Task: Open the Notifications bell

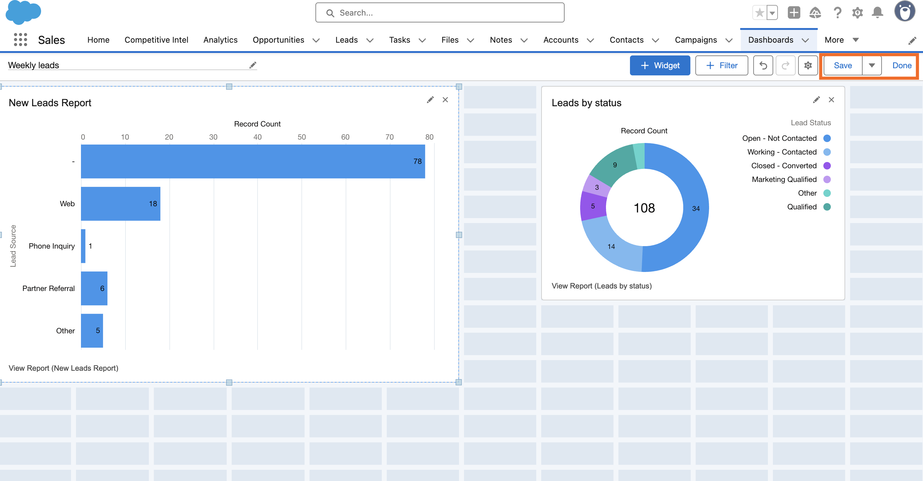Action: tap(878, 13)
